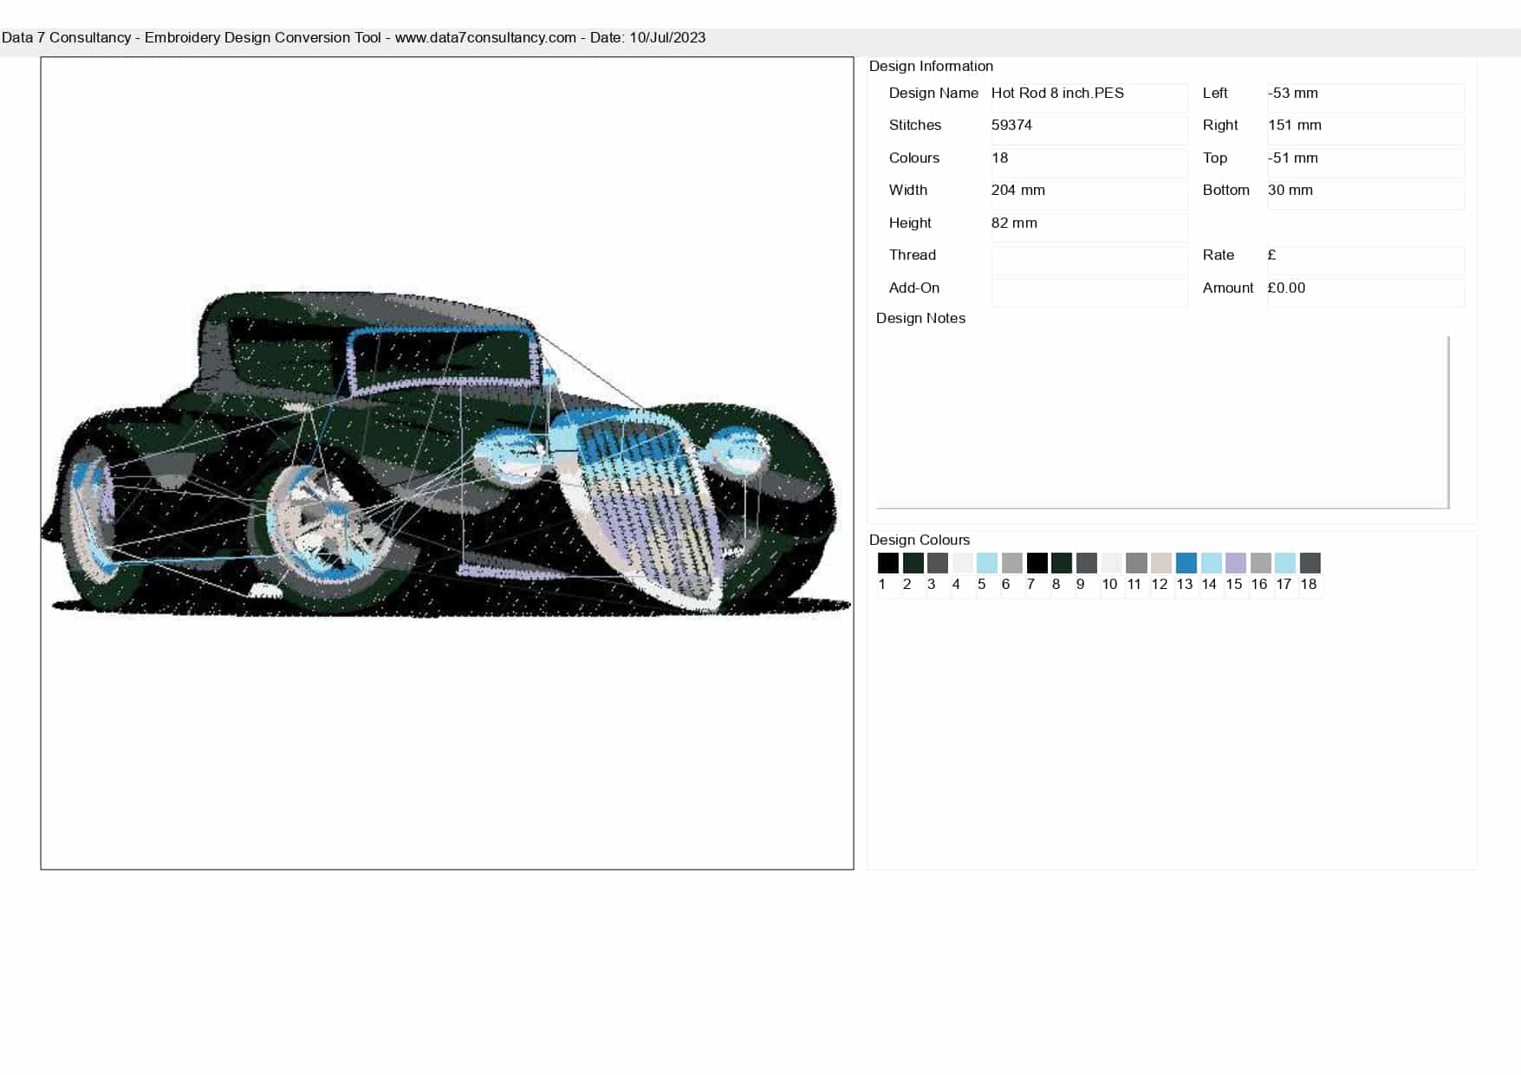Select colour swatch 14 (pale blue)
1521x1075 pixels.
coord(1211,563)
